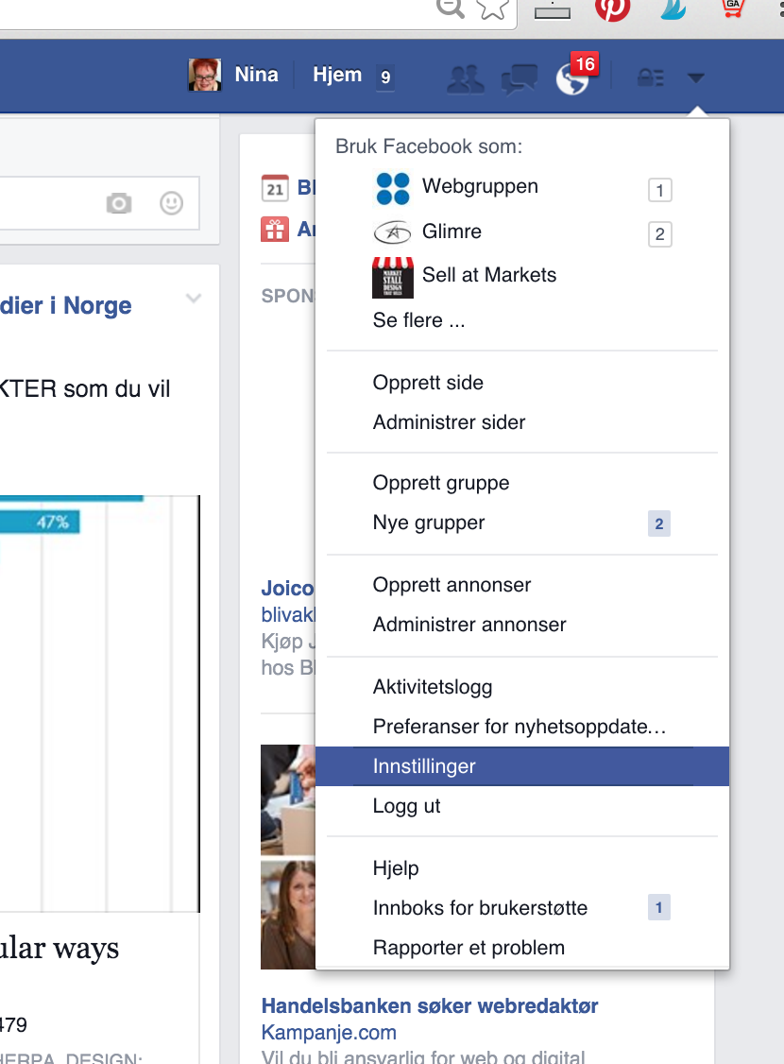
Task: Open Preferanser for nyhetsoppdateringer
Action: tap(520, 727)
